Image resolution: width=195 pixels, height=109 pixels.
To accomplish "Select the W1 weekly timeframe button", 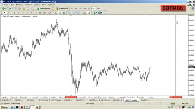I will (x=94, y=8).
